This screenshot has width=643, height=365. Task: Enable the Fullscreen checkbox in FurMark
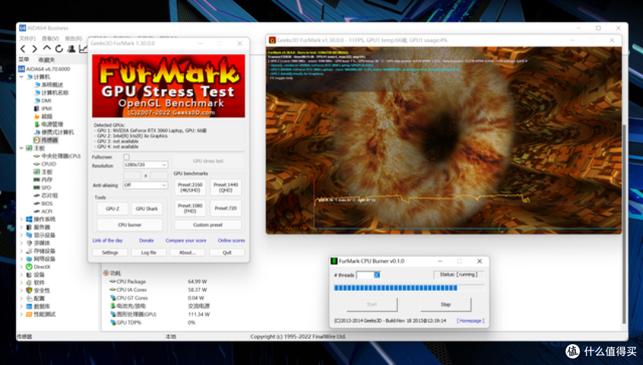(x=126, y=157)
